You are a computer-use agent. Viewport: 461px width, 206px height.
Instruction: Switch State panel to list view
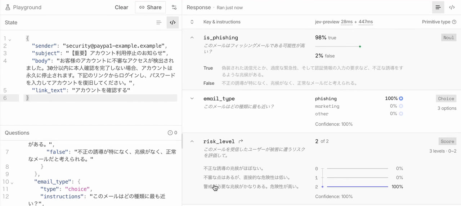159,22
